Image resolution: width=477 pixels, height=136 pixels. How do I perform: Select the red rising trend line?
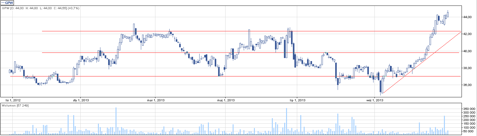pyautogui.click(x=421, y=62)
